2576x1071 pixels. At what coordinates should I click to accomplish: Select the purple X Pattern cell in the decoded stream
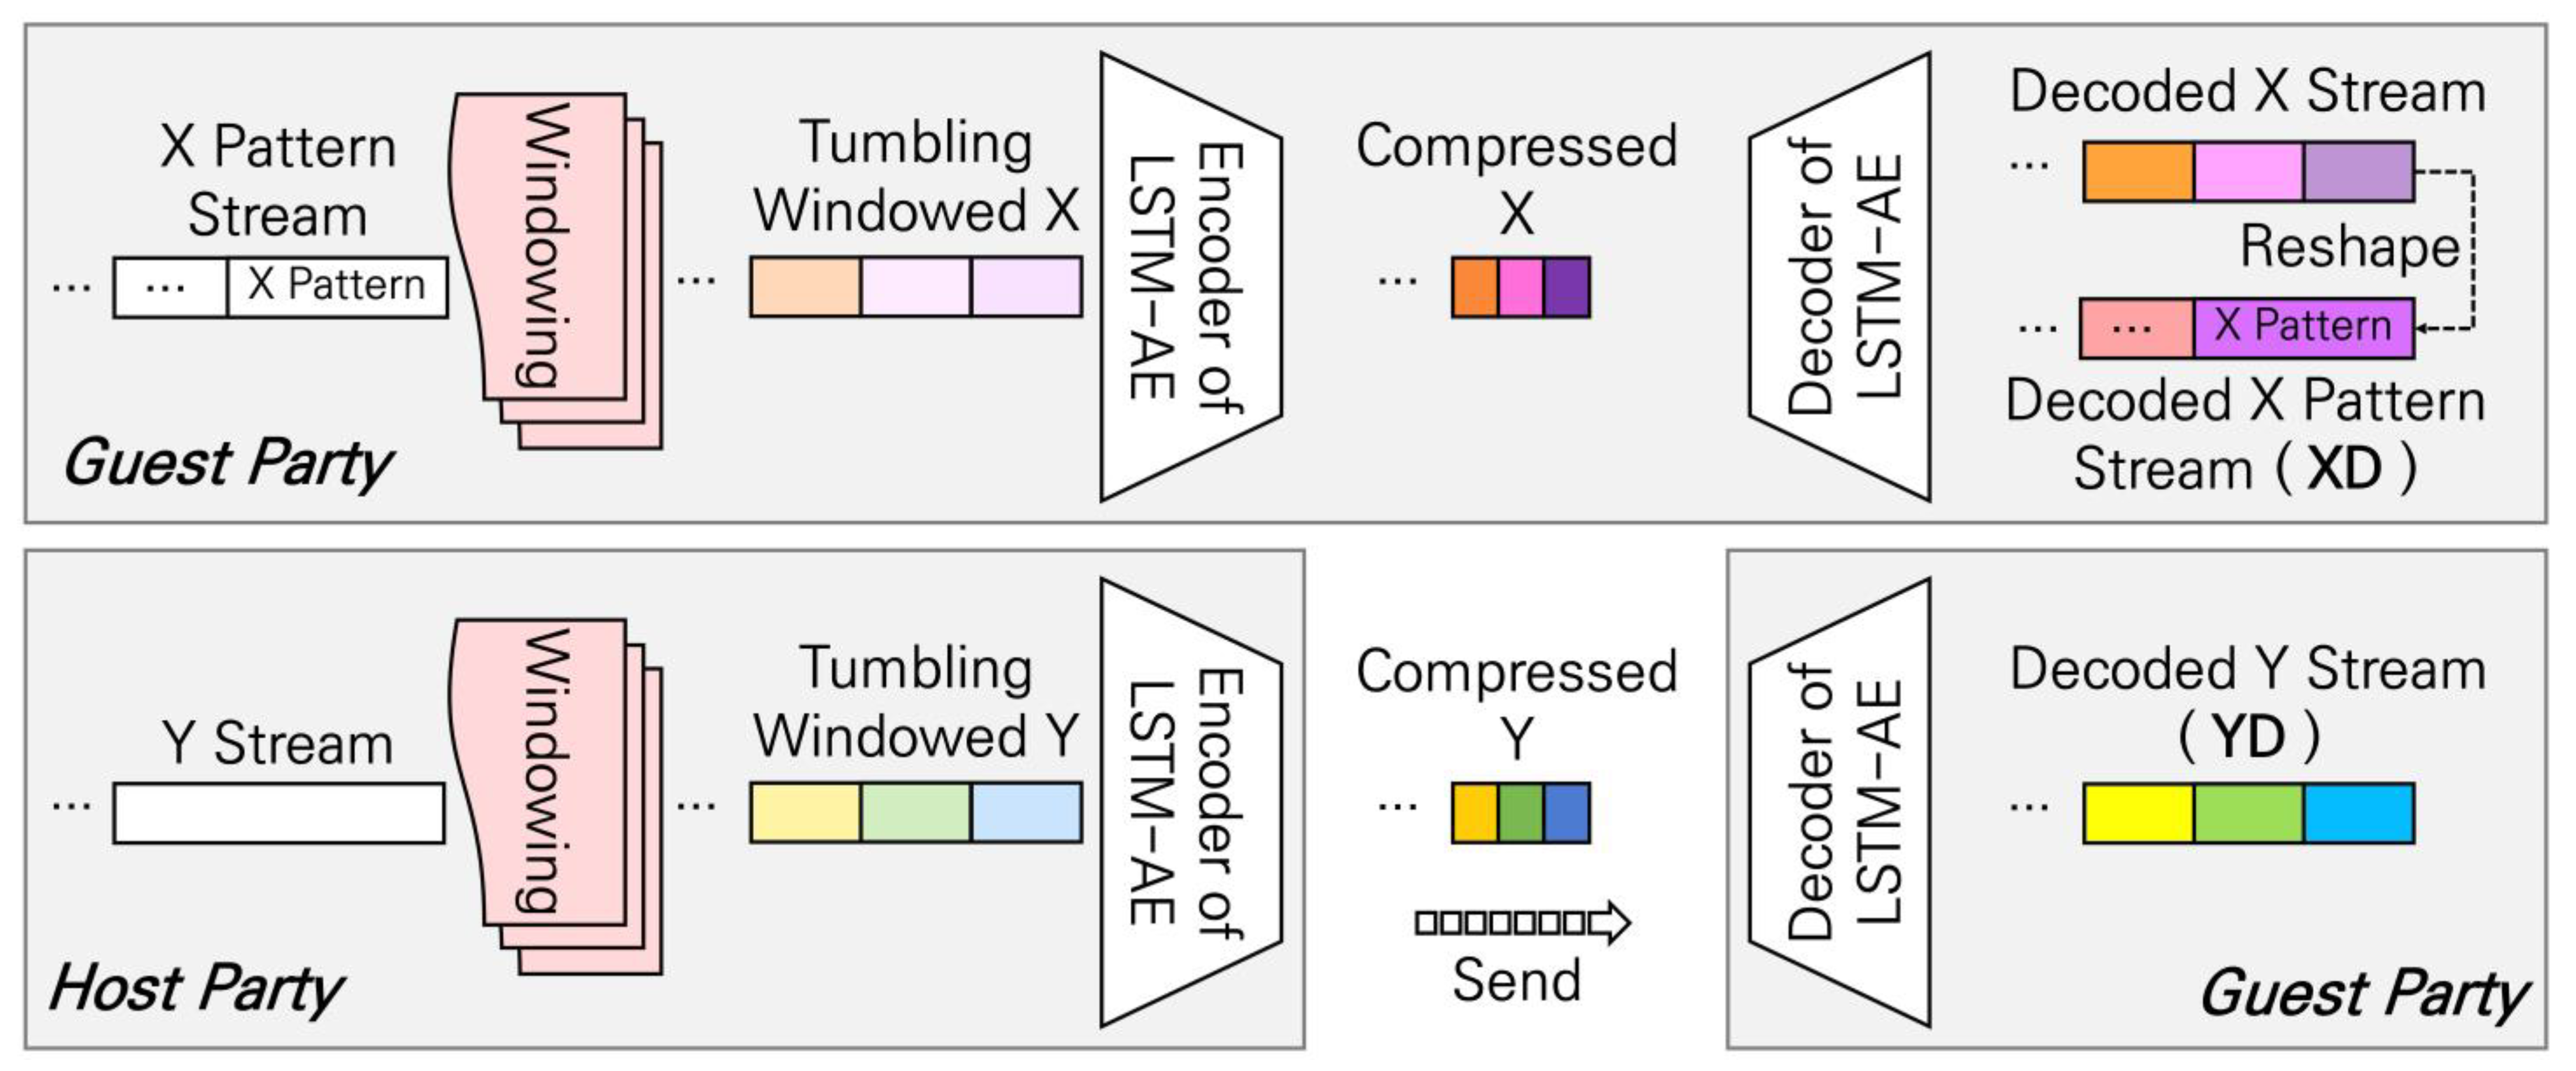click(x=2303, y=327)
